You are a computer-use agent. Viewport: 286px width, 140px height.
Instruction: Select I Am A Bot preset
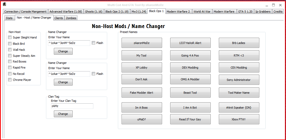tap(190, 108)
